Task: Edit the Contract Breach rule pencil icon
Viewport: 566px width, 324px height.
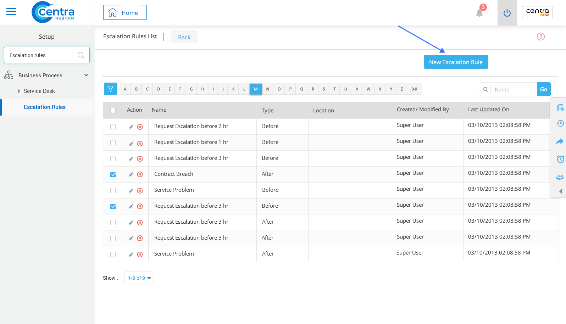Action: coord(131,174)
